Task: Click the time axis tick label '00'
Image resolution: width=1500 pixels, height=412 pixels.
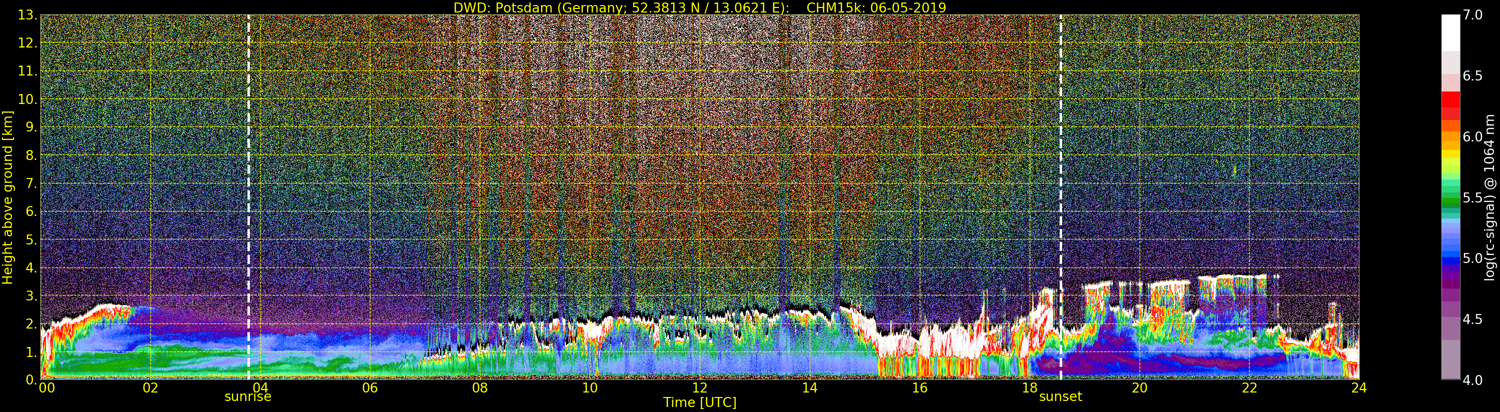Action: (x=46, y=387)
